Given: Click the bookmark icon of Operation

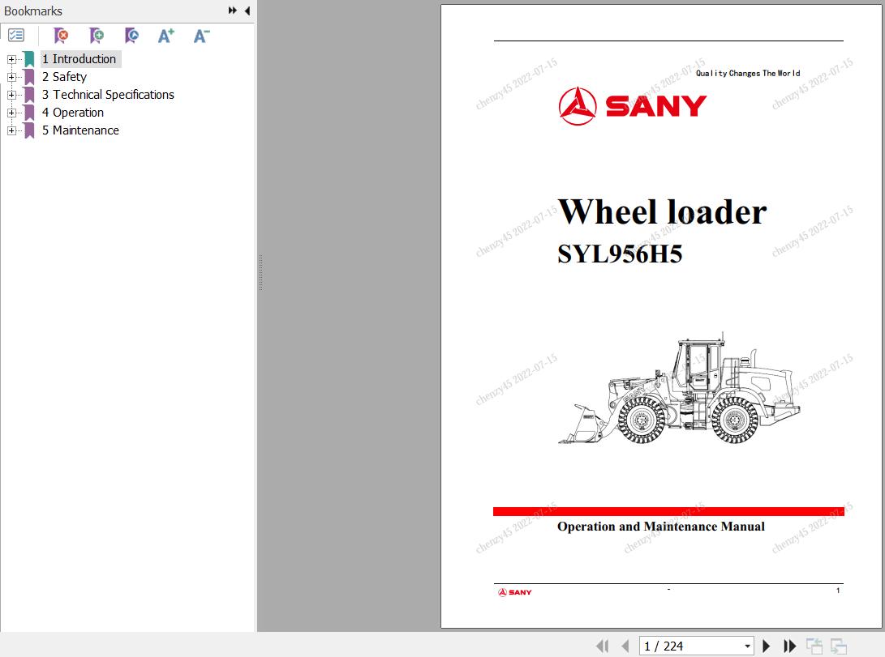Looking at the screenshot, I should [x=28, y=113].
